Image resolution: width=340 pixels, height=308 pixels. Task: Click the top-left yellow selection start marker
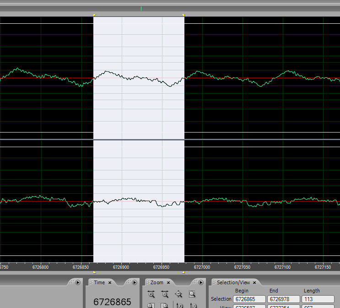click(x=94, y=16)
